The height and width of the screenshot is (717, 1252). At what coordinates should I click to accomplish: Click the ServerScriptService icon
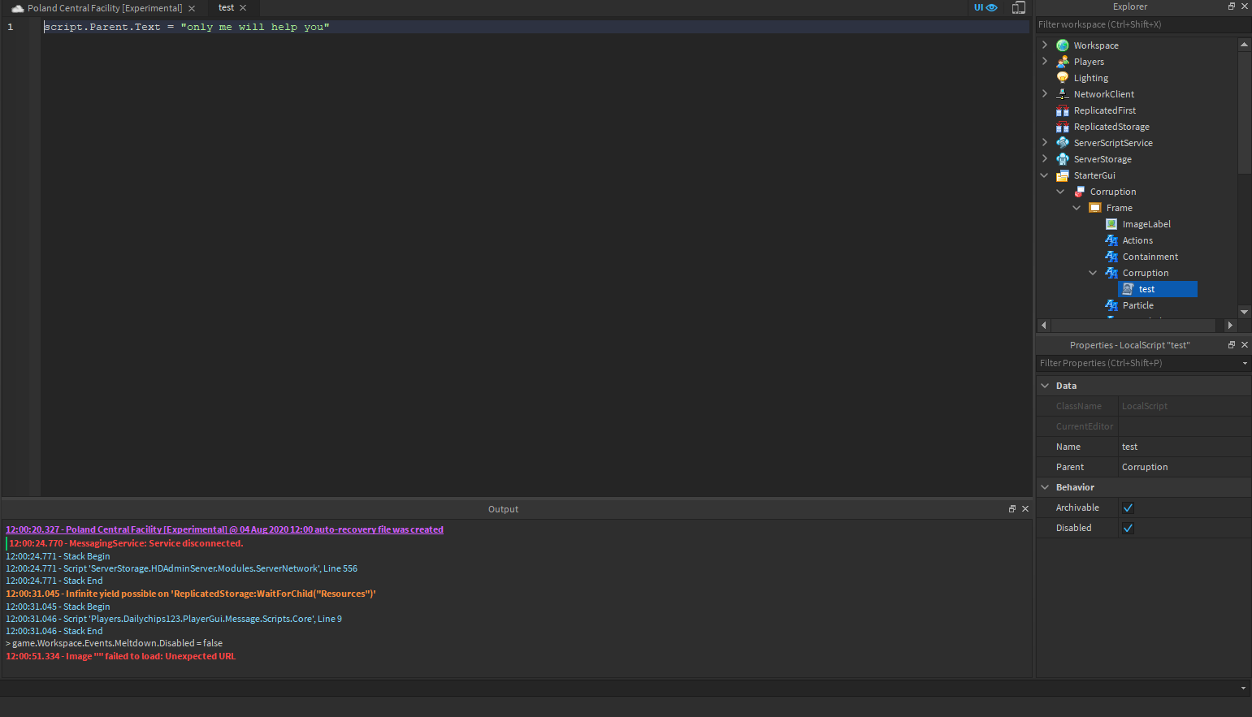coord(1062,143)
